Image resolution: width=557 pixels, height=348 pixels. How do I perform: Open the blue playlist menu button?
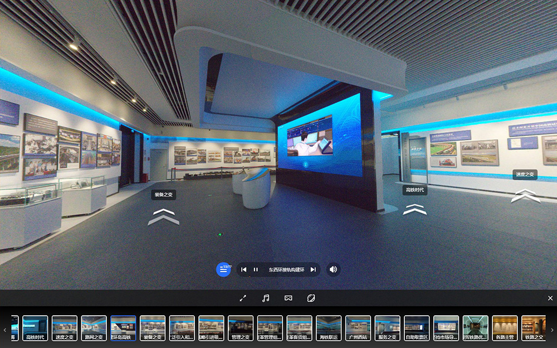[x=223, y=269]
